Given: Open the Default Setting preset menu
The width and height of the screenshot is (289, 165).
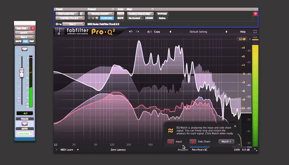Looking at the screenshot, I should [x=198, y=31].
